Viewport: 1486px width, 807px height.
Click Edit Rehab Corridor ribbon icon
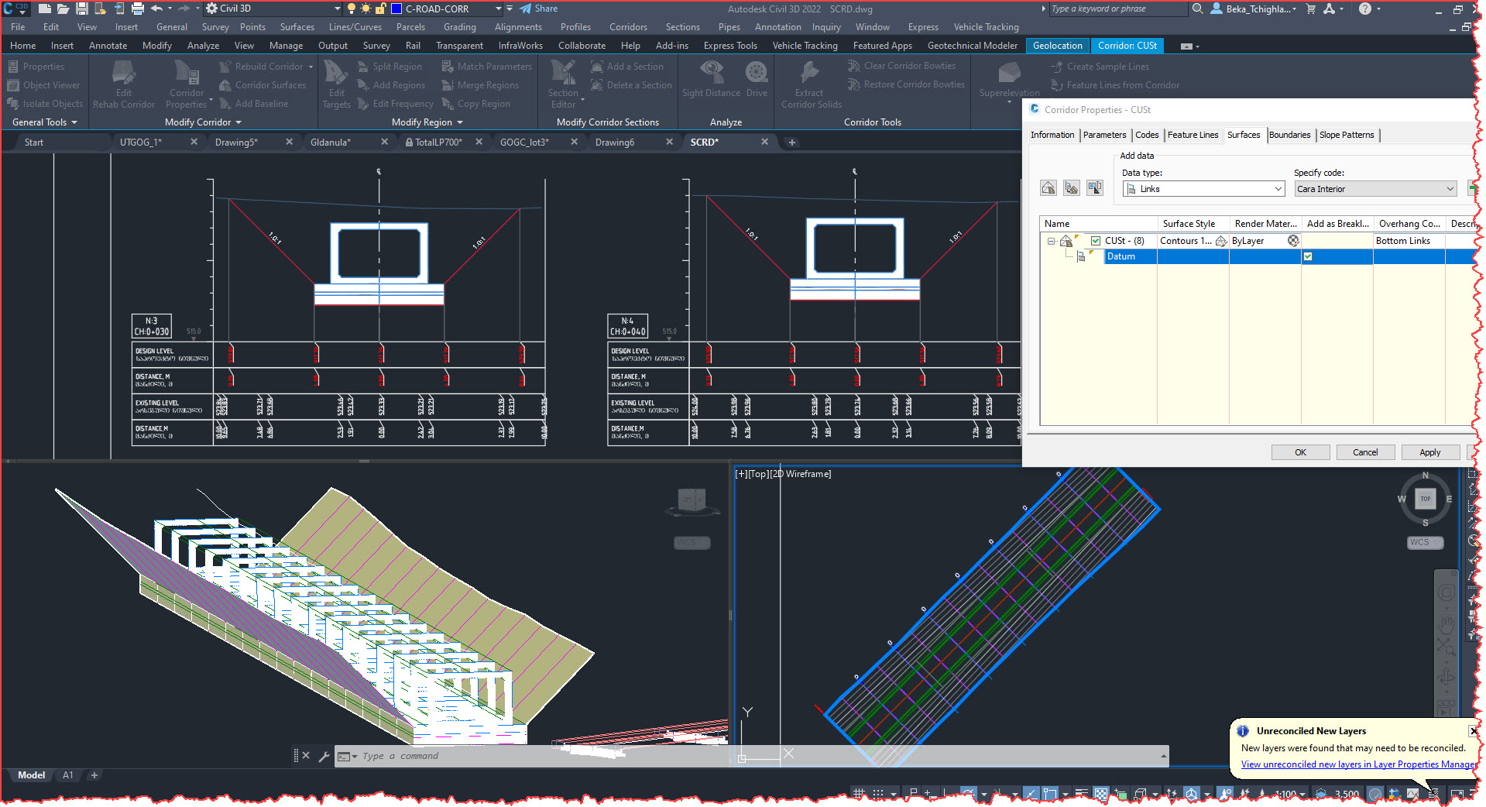pyautogui.click(x=124, y=84)
